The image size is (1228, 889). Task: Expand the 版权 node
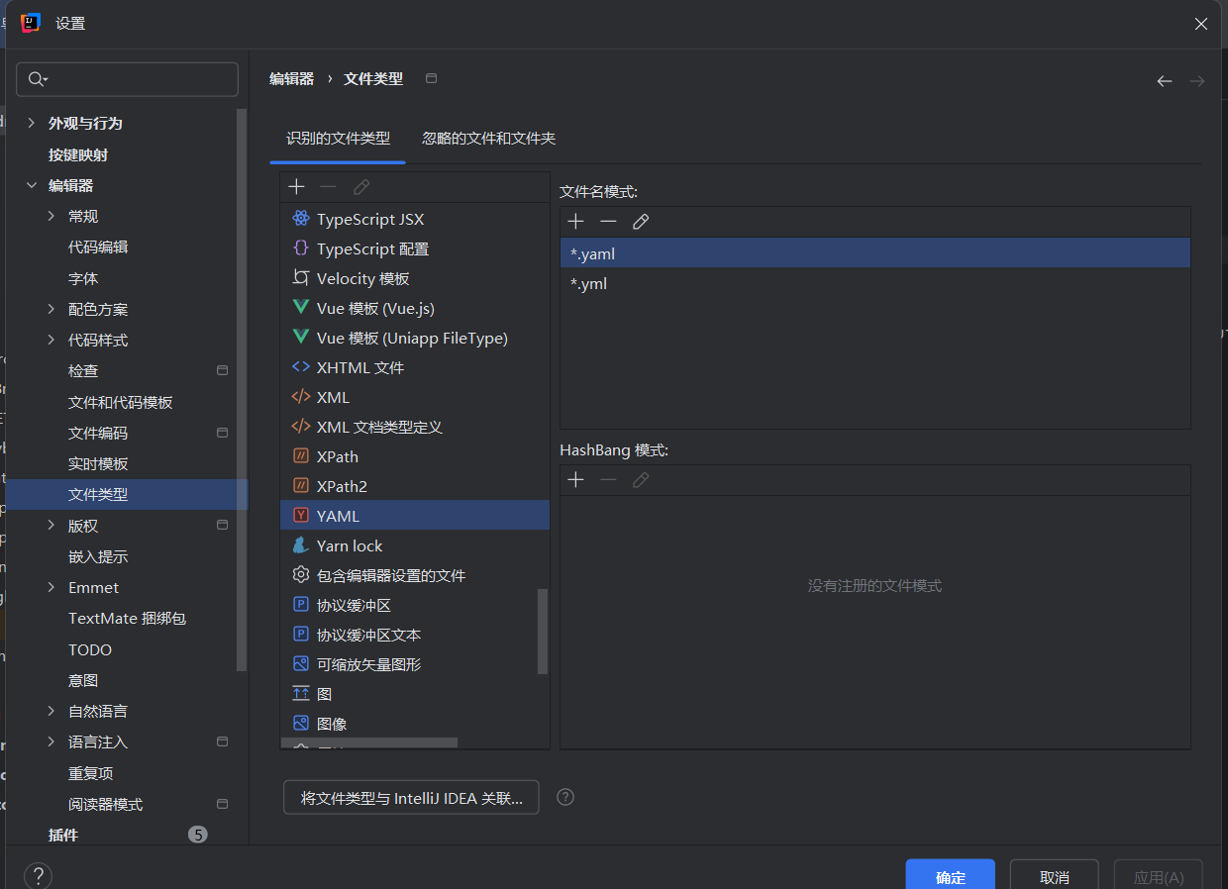point(51,526)
